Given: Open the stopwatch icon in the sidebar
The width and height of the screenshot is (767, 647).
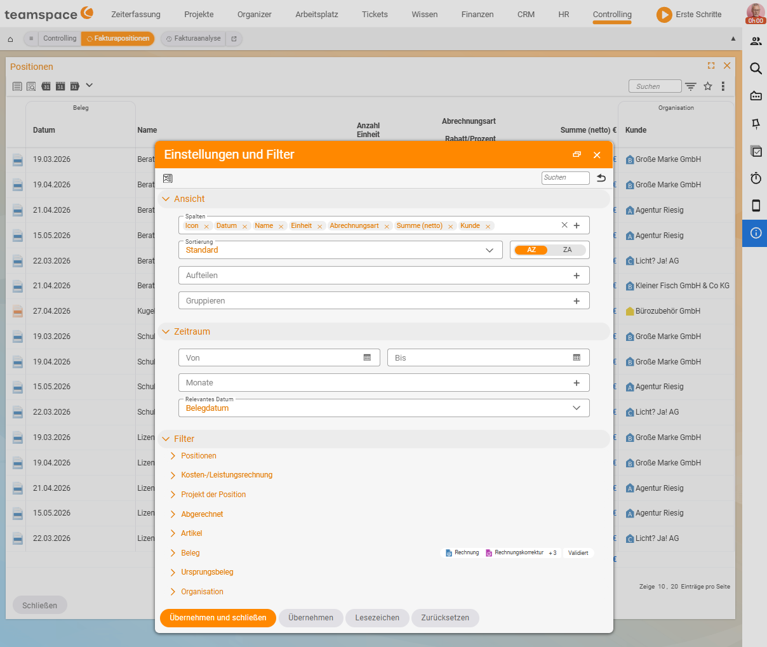Looking at the screenshot, I should (x=756, y=178).
